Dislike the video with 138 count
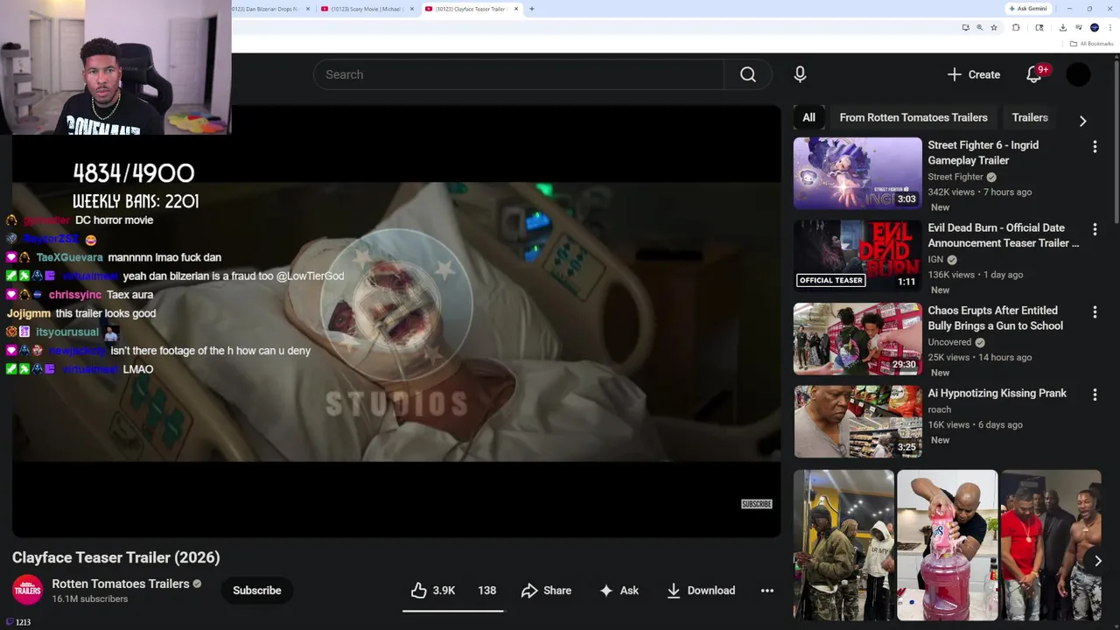 [487, 591]
